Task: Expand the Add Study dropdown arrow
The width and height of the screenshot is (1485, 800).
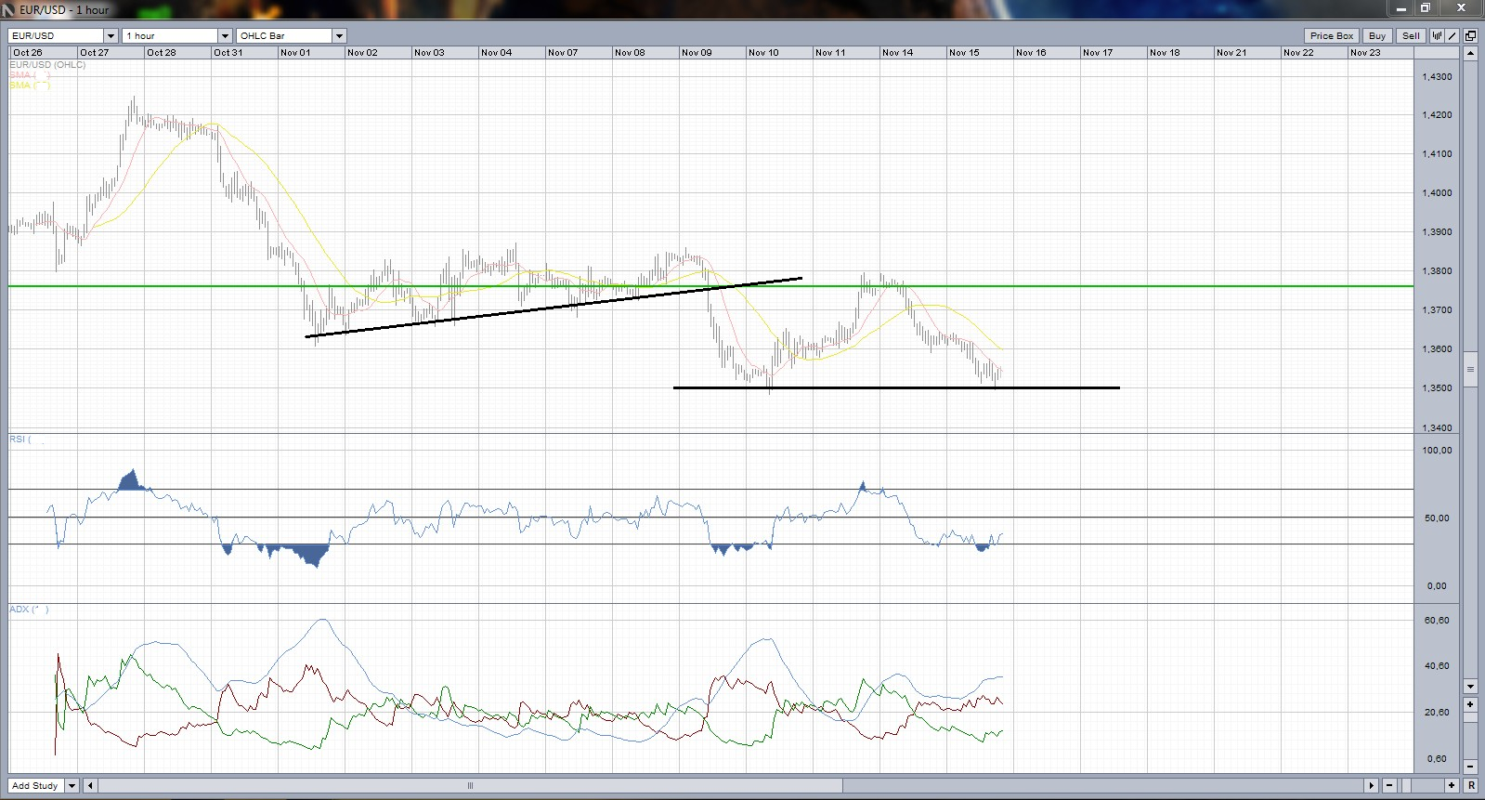Action: point(72,786)
